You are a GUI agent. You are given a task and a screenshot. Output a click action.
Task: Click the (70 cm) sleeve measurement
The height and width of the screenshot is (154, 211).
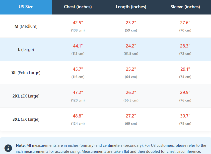pos(185,30)
